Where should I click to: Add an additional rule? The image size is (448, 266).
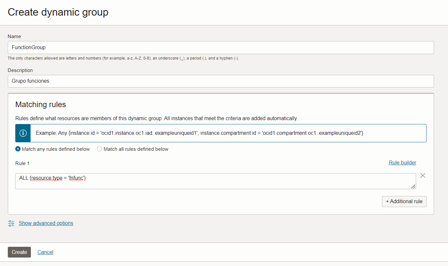pos(404,201)
